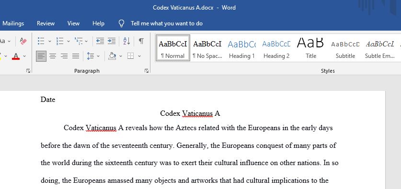The height and width of the screenshot is (189, 401).
Task: Click the Decrease Indent icon
Action: pyautogui.click(x=100, y=41)
